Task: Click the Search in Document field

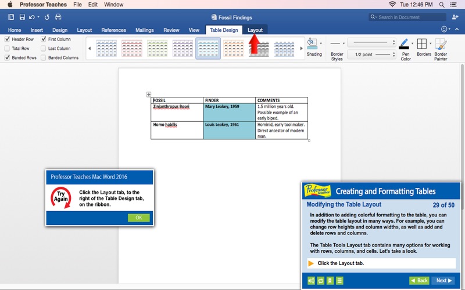Action: pyautogui.click(x=407, y=17)
